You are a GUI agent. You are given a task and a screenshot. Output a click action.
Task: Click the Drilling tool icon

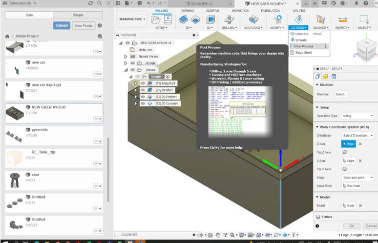[229, 20]
